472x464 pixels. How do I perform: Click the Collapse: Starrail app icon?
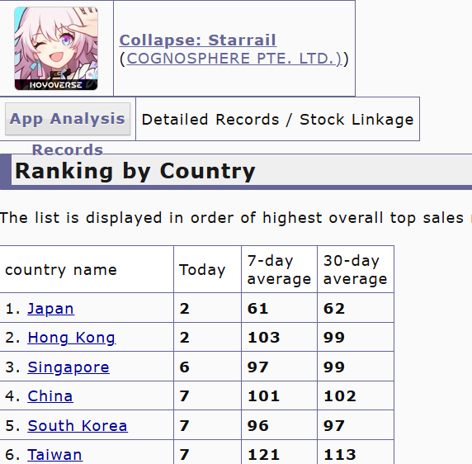(x=56, y=49)
